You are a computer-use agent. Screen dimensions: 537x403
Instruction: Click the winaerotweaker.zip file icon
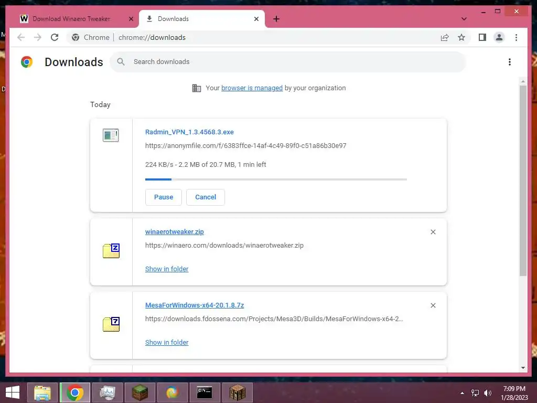tap(111, 250)
